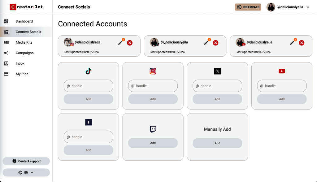Image resolution: width=317 pixels, height=182 pixels.
Task: Click the Twitch logo icon
Action: pyautogui.click(x=153, y=129)
